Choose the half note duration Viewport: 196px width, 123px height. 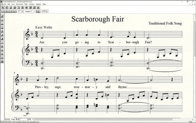[x=2, y=24]
